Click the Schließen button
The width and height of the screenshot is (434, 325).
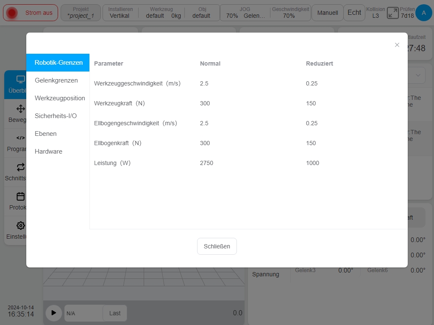(217, 246)
